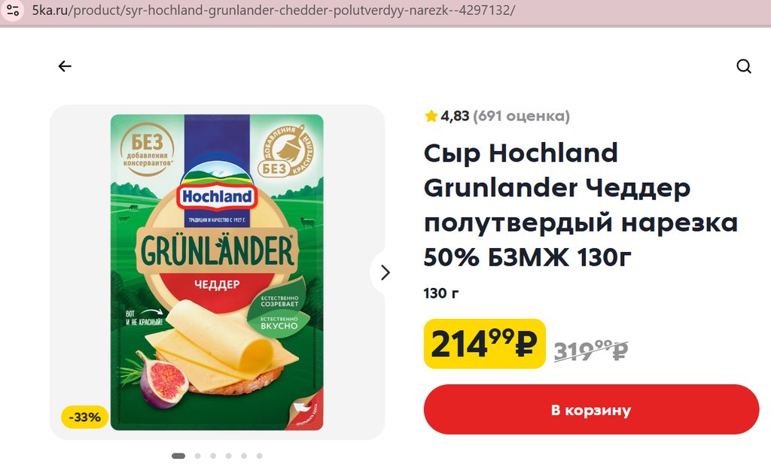771x464 pixels.
Task: Click the 130 г weight label
Action: tap(441, 293)
